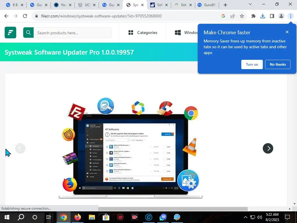Viewport: 297px width, 223px height.
Task: Click the laptop product screenshot image
Action: point(131,148)
